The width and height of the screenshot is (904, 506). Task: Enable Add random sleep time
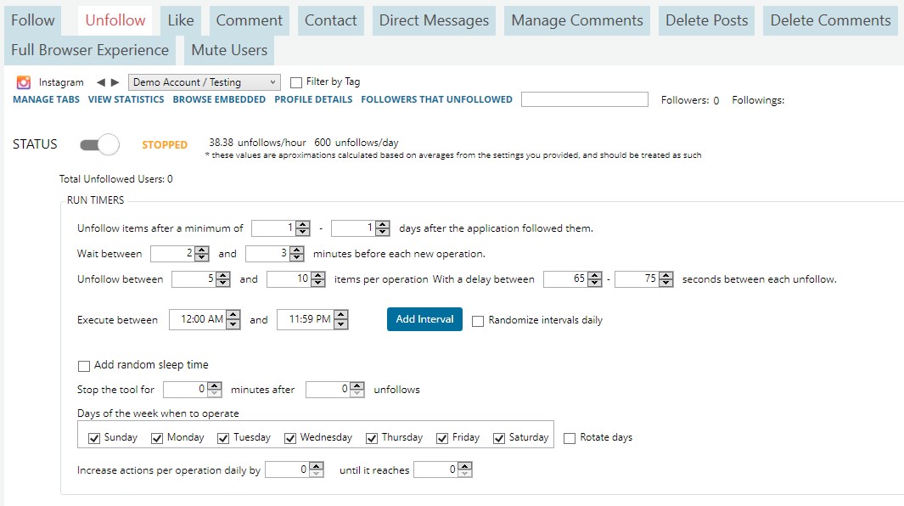[83, 366]
